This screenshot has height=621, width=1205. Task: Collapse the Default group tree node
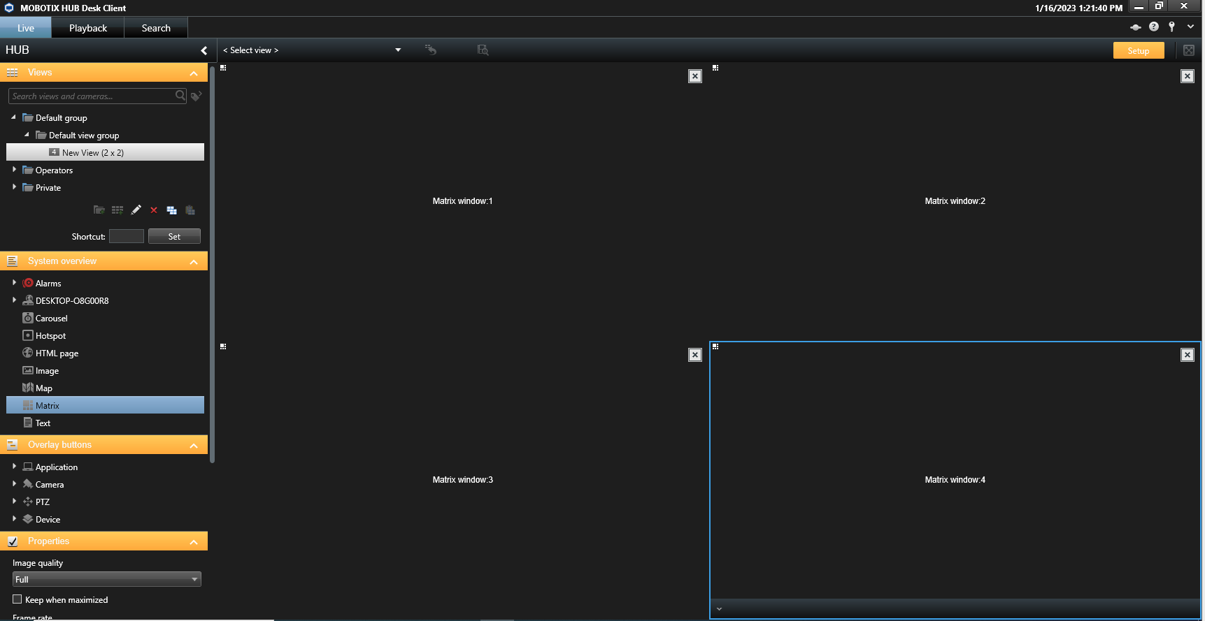[x=13, y=117]
